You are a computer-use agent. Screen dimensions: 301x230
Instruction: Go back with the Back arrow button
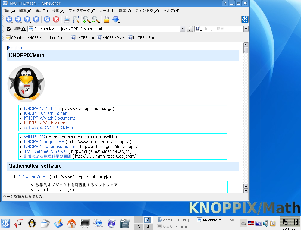pos(9,19)
